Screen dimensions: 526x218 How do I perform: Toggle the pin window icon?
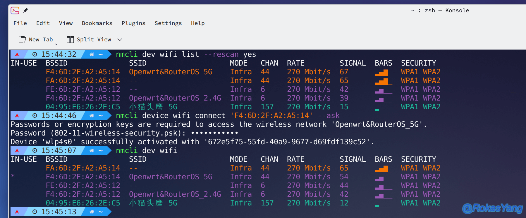coord(25,10)
